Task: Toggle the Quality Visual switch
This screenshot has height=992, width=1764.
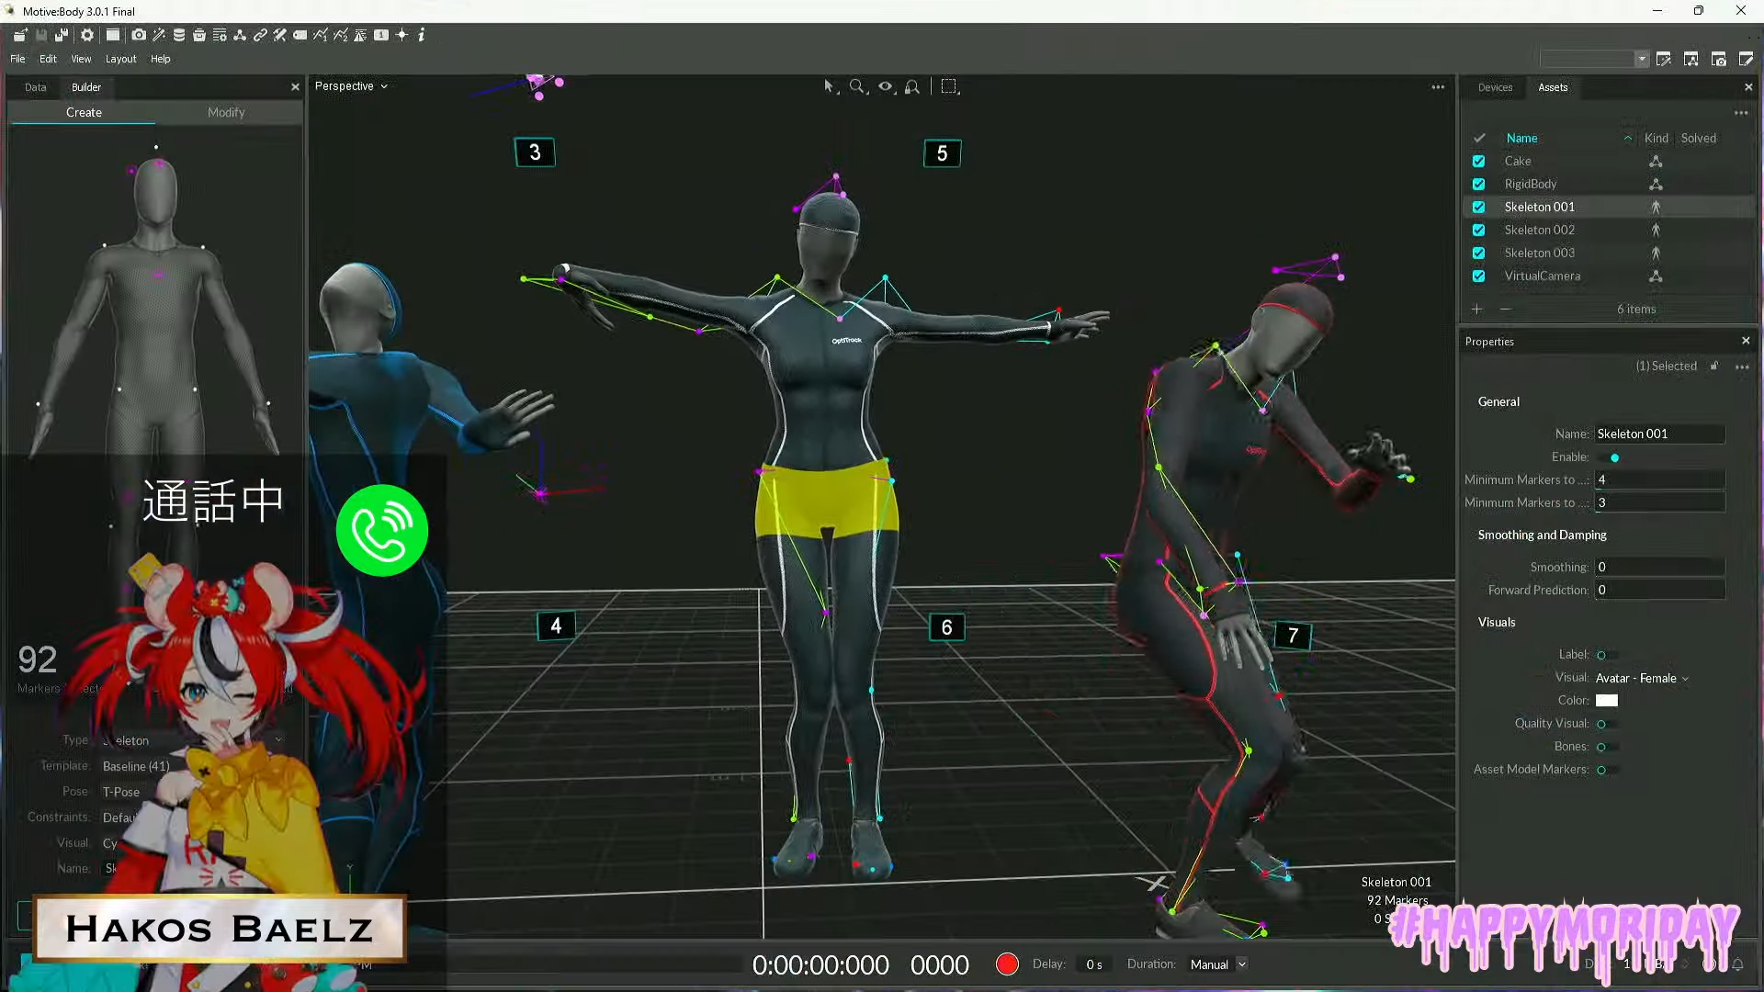Action: pos(1607,724)
